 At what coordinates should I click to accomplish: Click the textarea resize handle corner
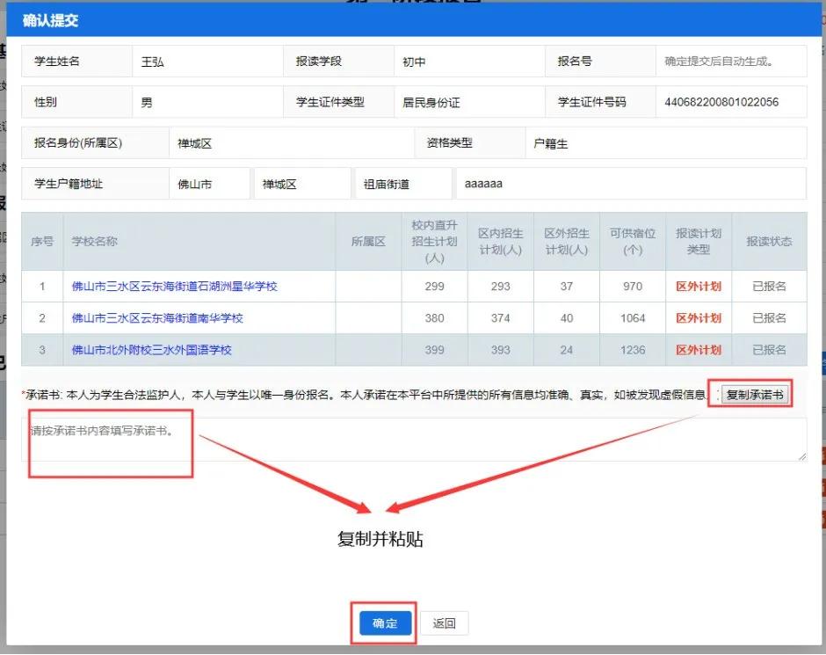801,456
